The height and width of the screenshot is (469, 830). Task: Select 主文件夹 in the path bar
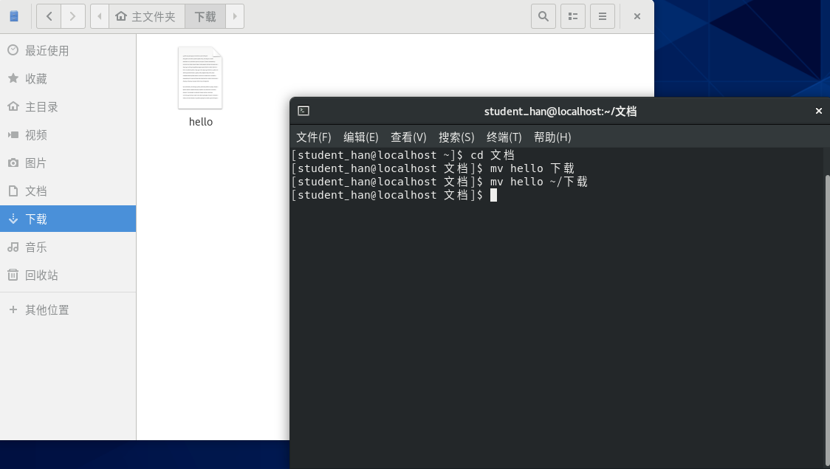(x=147, y=16)
